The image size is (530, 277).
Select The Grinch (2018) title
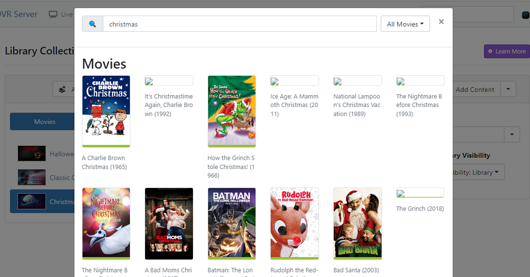point(420,209)
